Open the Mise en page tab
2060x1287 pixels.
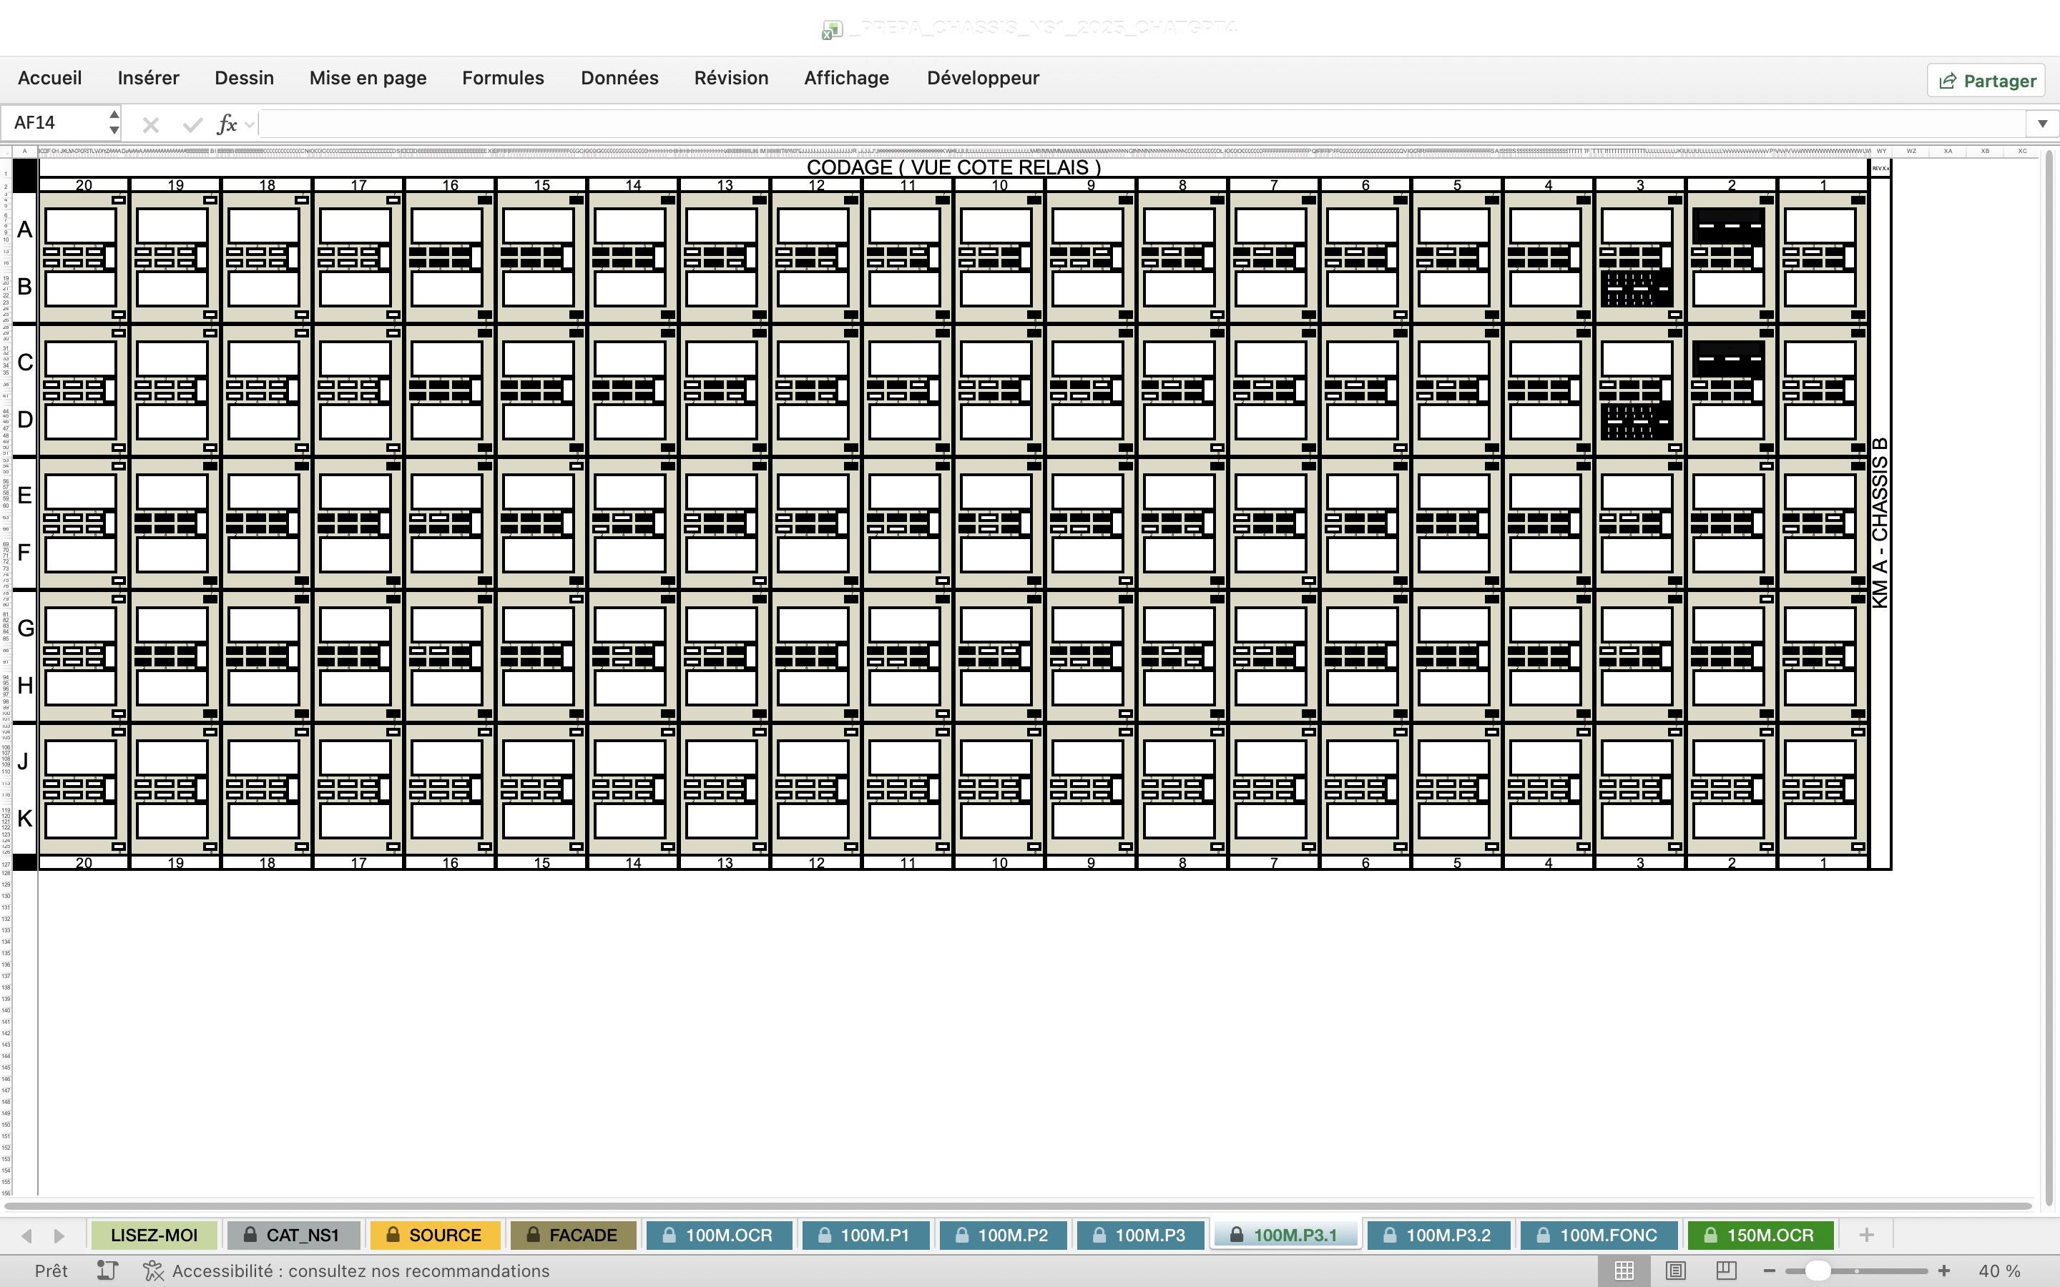(368, 79)
